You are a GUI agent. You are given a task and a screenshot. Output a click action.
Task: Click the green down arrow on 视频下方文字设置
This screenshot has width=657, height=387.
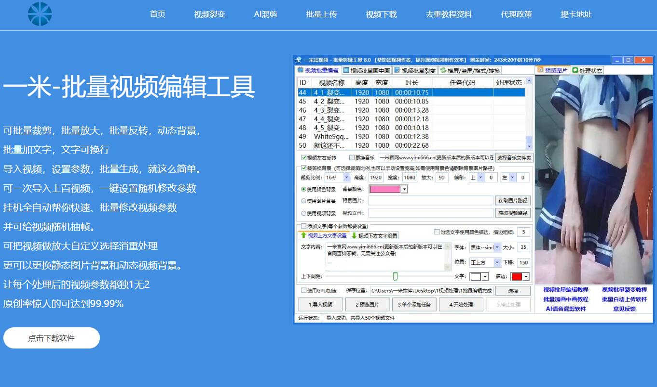click(x=354, y=235)
